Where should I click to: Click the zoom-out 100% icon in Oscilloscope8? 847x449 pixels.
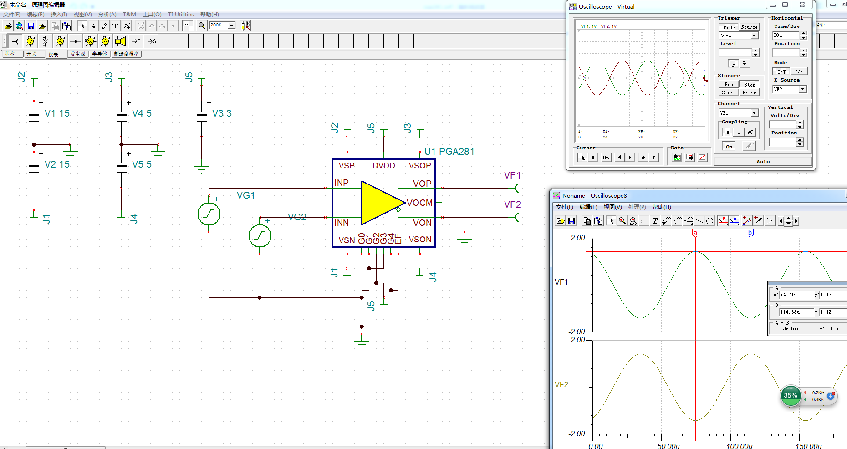[x=633, y=221]
